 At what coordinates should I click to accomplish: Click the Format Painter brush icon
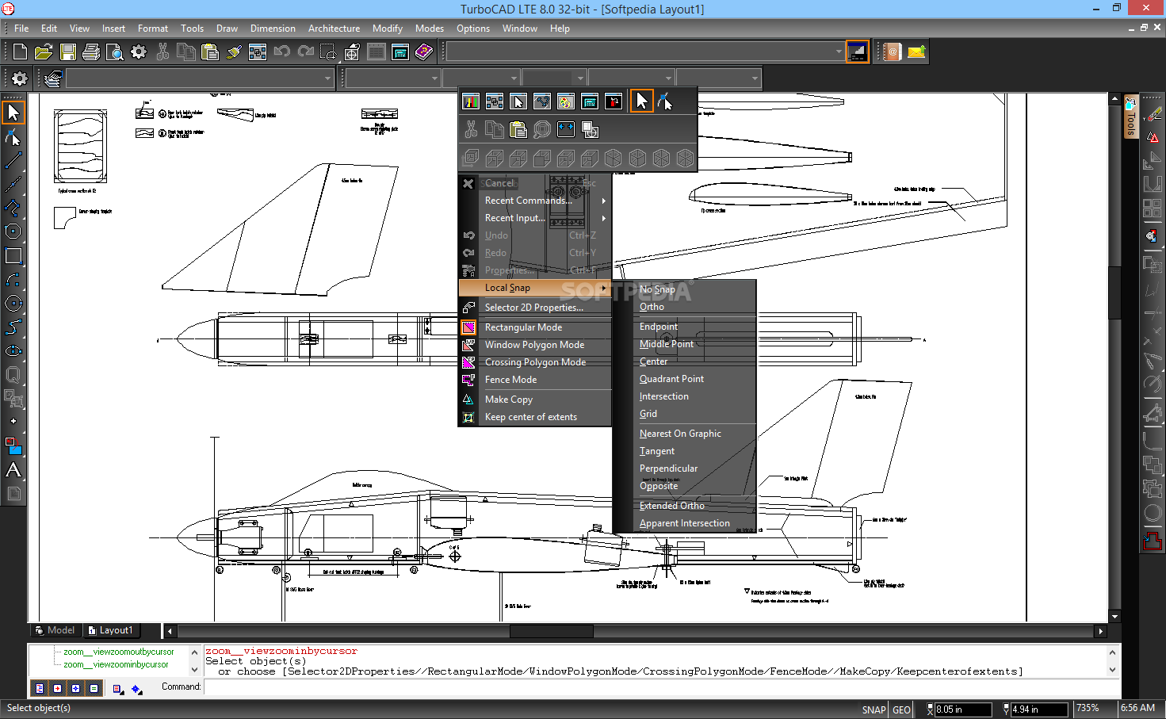click(x=234, y=52)
